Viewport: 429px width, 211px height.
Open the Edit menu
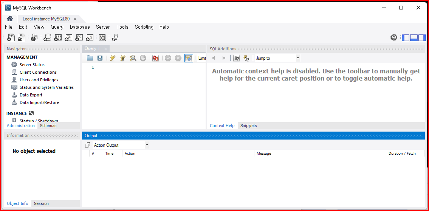tap(23, 27)
